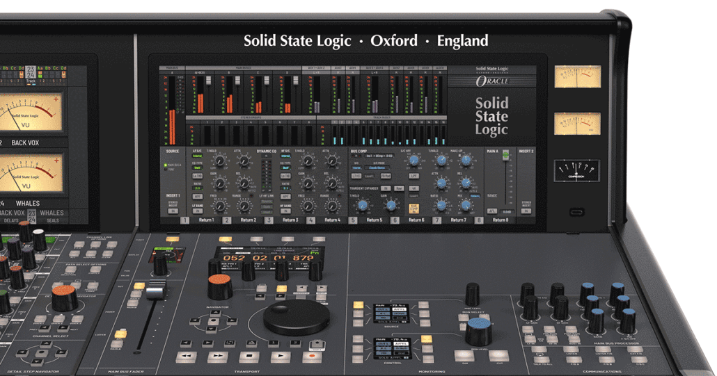Screen dimensions: 717x376
Task: Click the Transient Expander T/Hold knob
Action: (x=363, y=205)
